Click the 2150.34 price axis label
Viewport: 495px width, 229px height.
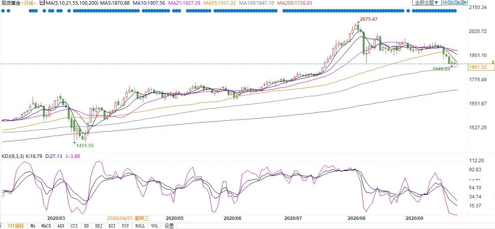pos(478,7)
